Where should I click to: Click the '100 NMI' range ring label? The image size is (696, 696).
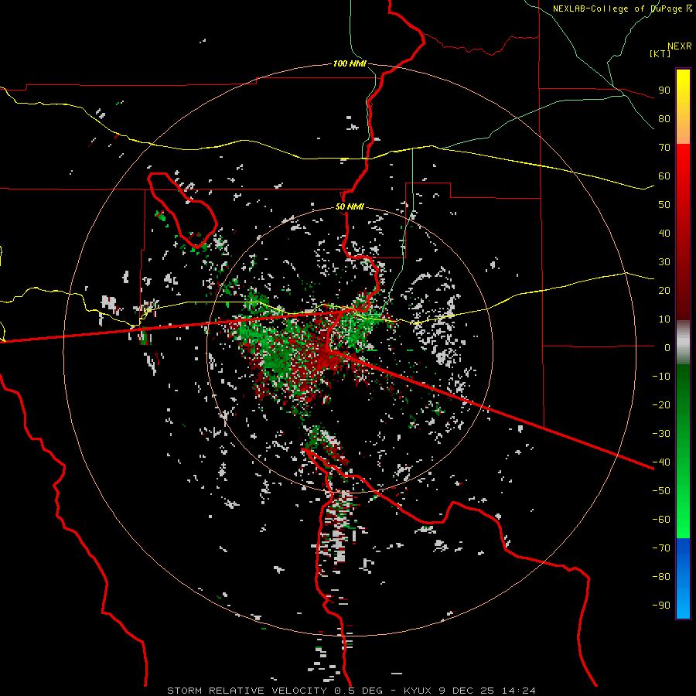click(350, 63)
